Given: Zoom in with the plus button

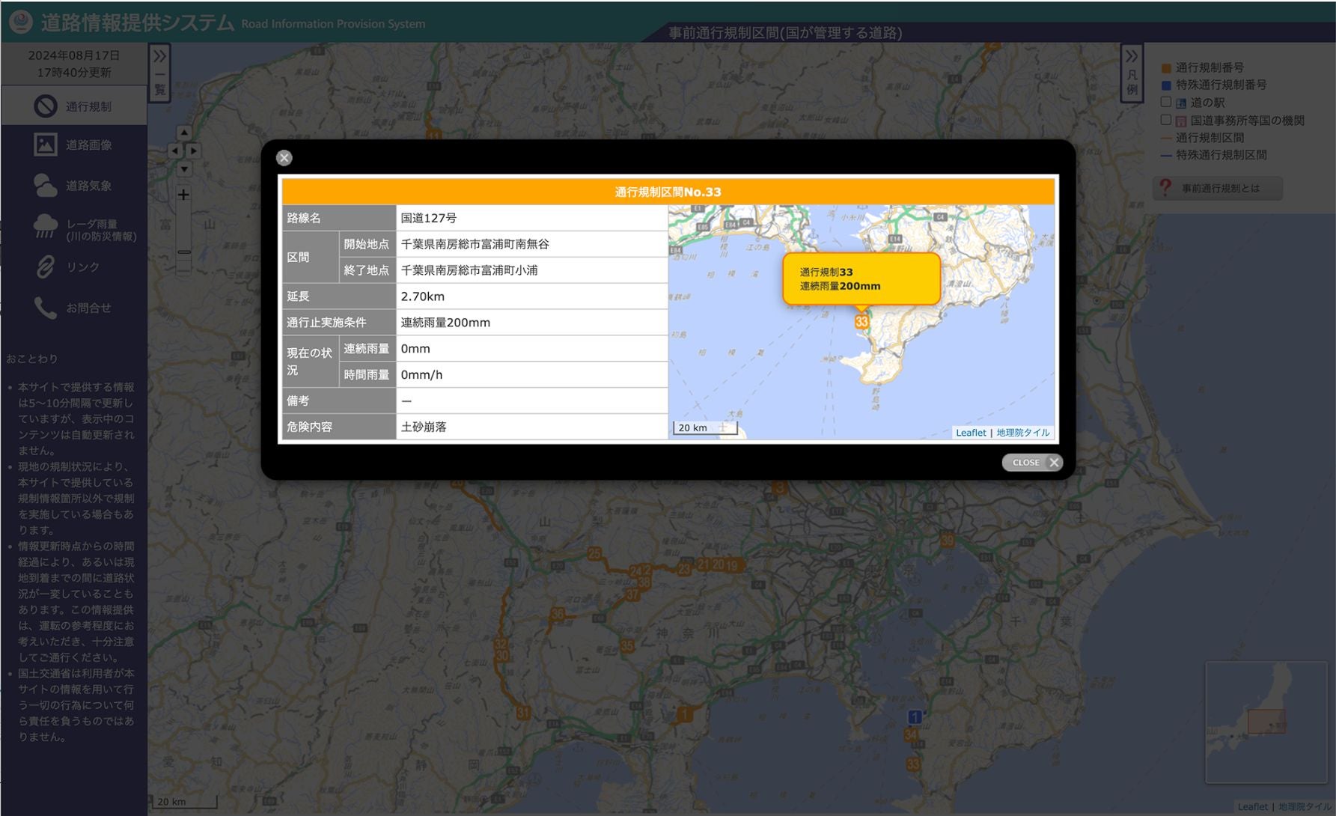Looking at the screenshot, I should [x=183, y=195].
